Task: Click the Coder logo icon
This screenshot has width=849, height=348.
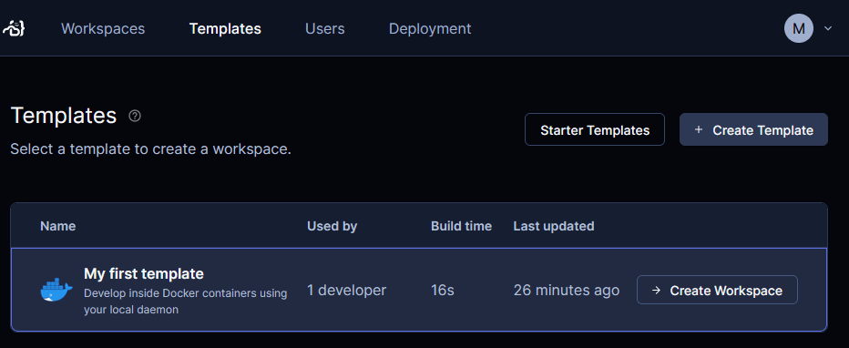Action: pos(14,28)
